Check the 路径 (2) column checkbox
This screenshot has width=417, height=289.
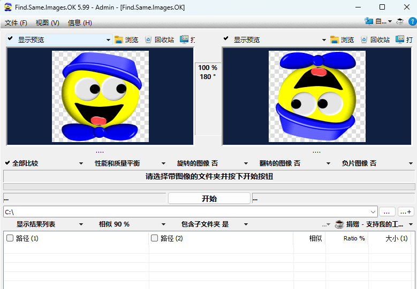[154, 238]
